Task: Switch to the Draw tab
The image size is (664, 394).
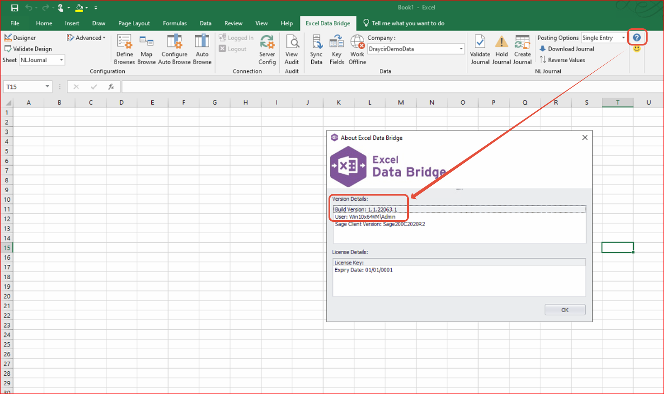Action: click(98, 23)
